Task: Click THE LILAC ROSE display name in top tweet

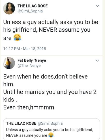Action: 33,6
